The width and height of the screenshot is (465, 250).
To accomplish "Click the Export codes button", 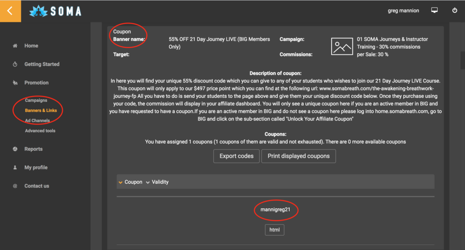I will (x=236, y=156).
